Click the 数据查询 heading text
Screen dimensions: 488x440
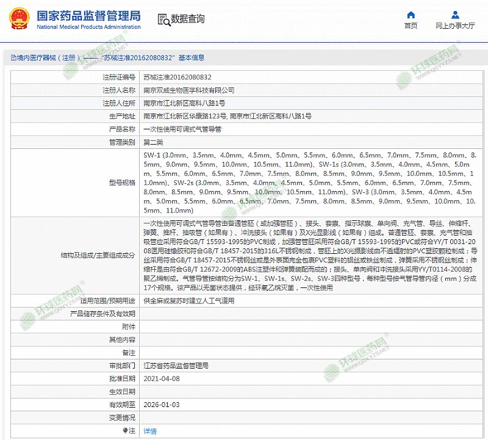click(188, 20)
